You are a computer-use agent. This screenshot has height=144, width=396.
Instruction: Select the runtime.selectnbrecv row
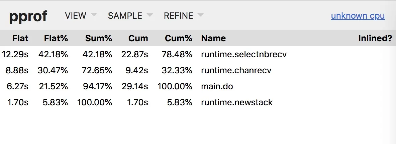point(198,54)
